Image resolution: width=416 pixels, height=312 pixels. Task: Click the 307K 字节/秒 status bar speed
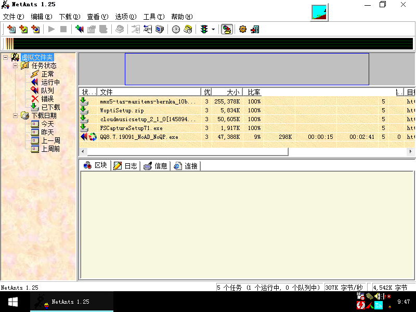pyautogui.click(x=344, y=288)
